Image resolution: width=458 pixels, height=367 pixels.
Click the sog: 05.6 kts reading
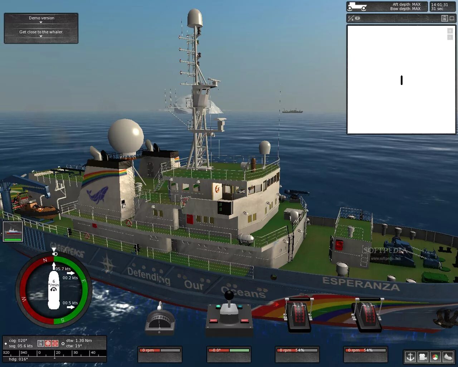[21, 346]
